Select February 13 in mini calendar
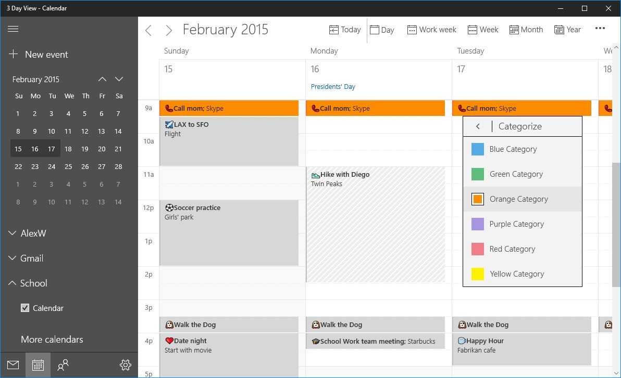This screenshot has height=378, width=621. [x=102, y=131]
